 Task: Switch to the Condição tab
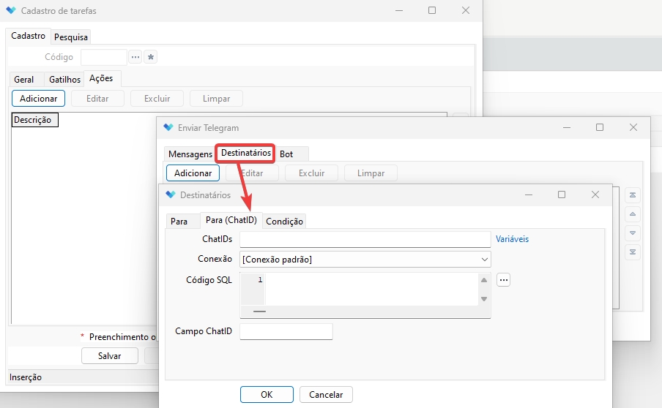[x=284, y=221]
